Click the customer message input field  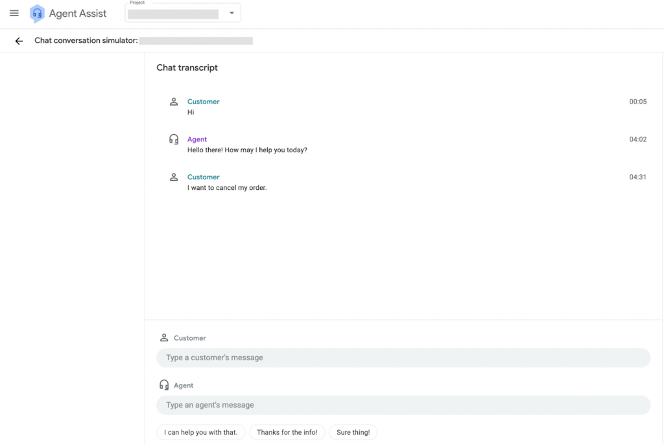403,357
